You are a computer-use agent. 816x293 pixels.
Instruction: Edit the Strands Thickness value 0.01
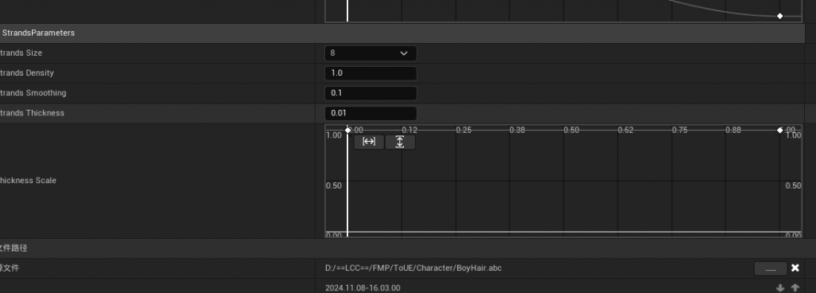pos(371,113)
